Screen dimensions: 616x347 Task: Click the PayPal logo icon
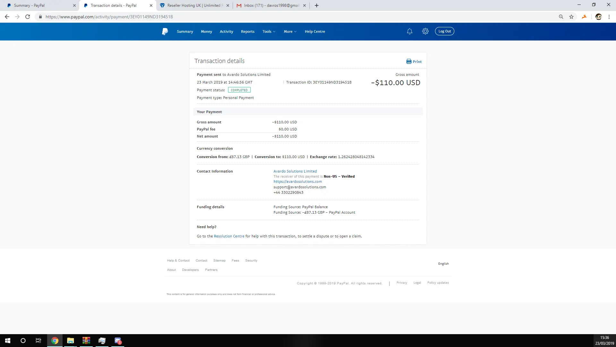click(165, 31)
